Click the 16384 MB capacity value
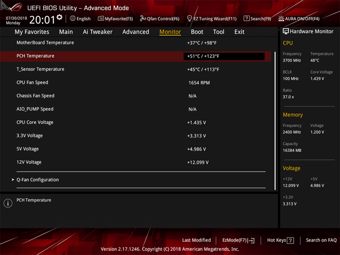 point(292,151)
